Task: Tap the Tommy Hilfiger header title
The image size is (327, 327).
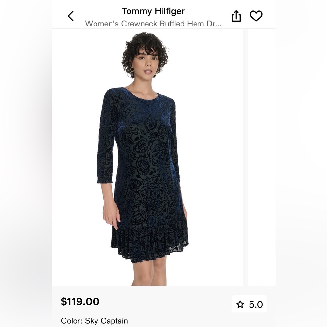Action: click(153, 11)
